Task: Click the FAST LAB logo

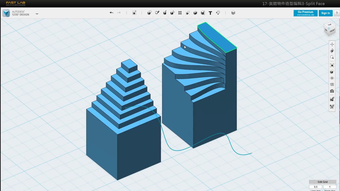Action: coord(16,3)
